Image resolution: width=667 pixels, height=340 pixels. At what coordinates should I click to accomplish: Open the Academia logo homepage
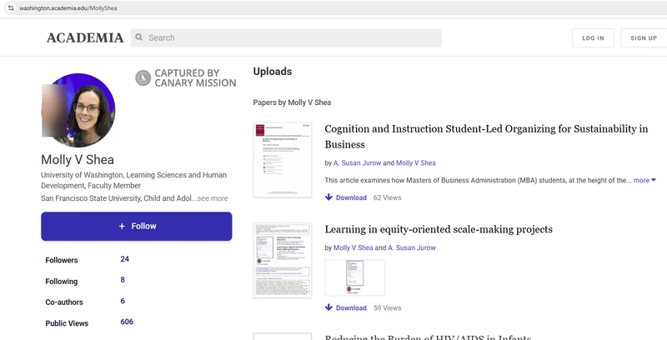pos(85,37)
